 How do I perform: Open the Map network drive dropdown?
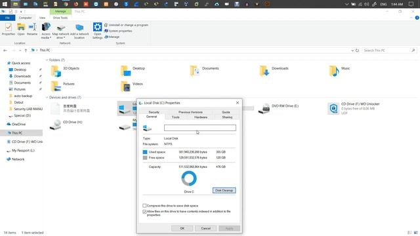60,31
